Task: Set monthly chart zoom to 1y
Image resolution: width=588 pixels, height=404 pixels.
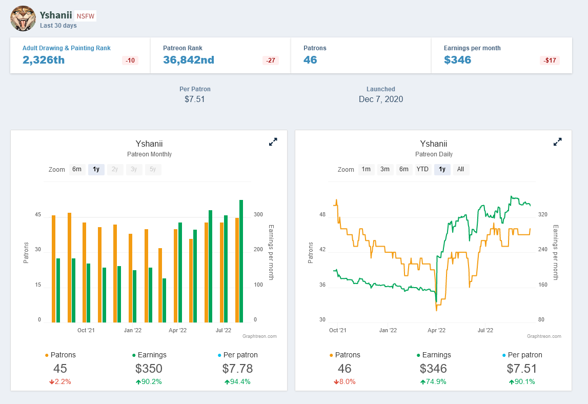Action: tap(96, 169)
